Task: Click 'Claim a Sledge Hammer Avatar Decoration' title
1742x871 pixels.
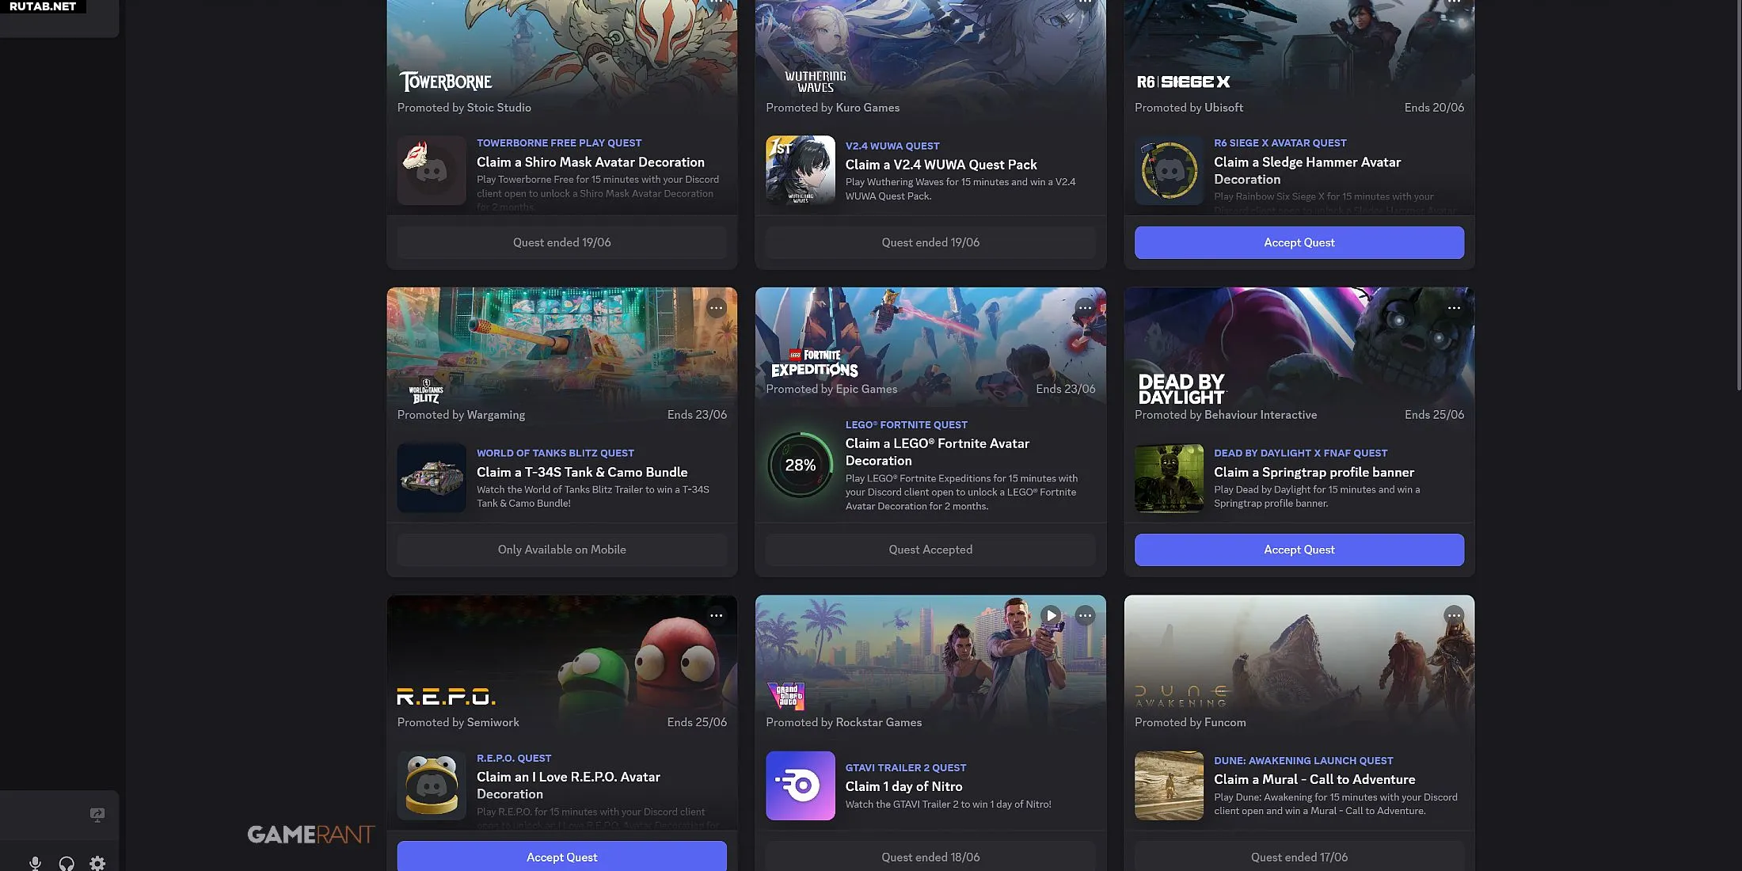Action: pos(1307,170)
